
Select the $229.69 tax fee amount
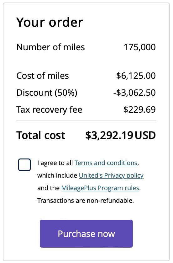(x=139, y=110)
